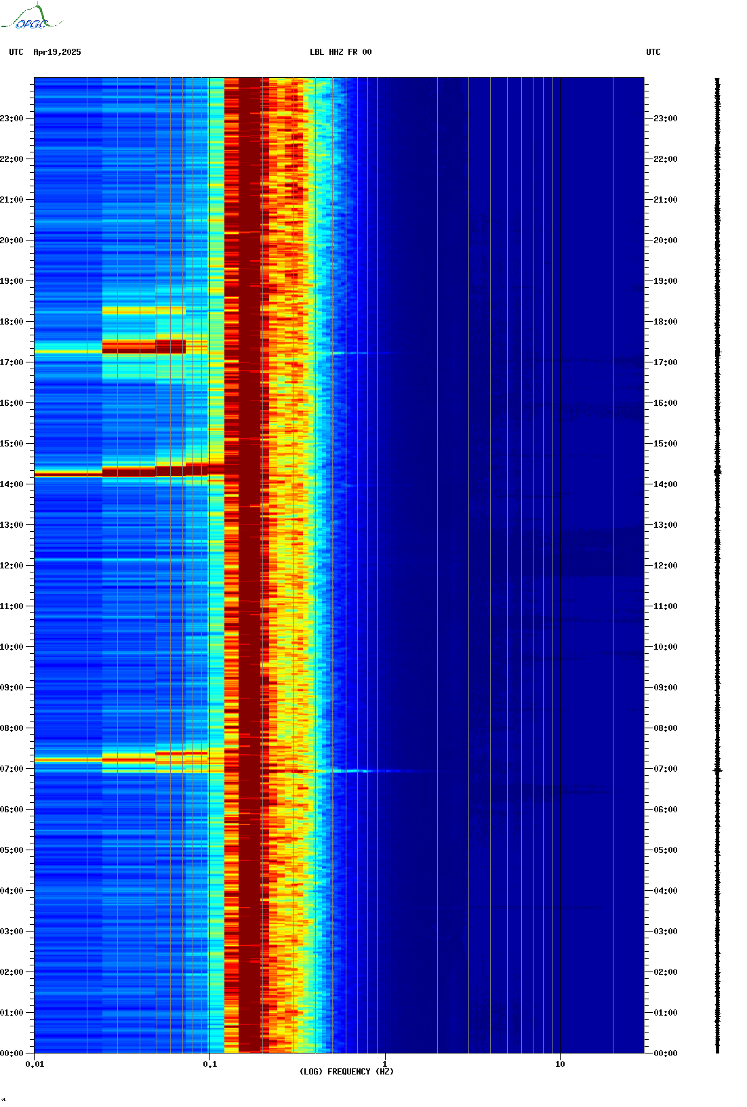The height and width of the screenshot is (1107, 747).
Task: Click the left 02:00 time label
Action: pyautogui.click(x=12, y=972)
